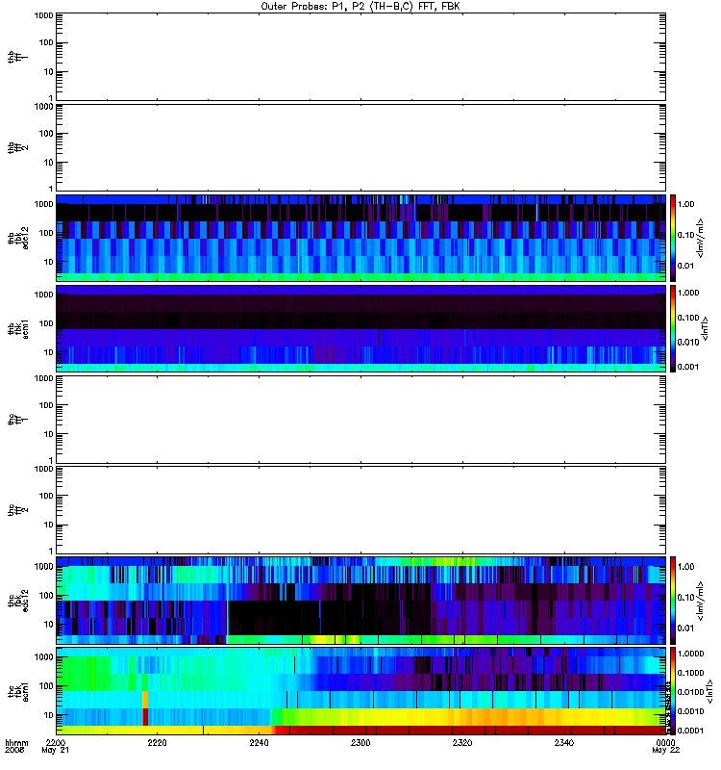Click the 2320 time axis label
The height and width of the screenshot is (770, 721).
pos(462,744)
